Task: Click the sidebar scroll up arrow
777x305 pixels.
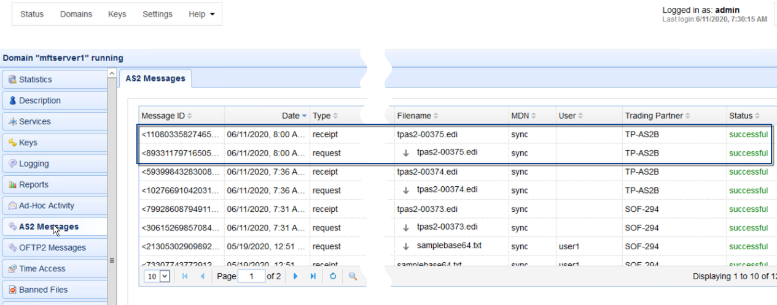Action: tap(112, 73)
